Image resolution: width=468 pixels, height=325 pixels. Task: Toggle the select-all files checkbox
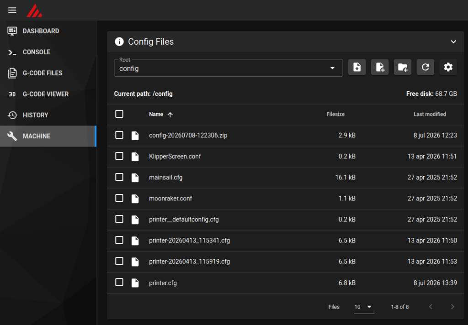point(119,114)
